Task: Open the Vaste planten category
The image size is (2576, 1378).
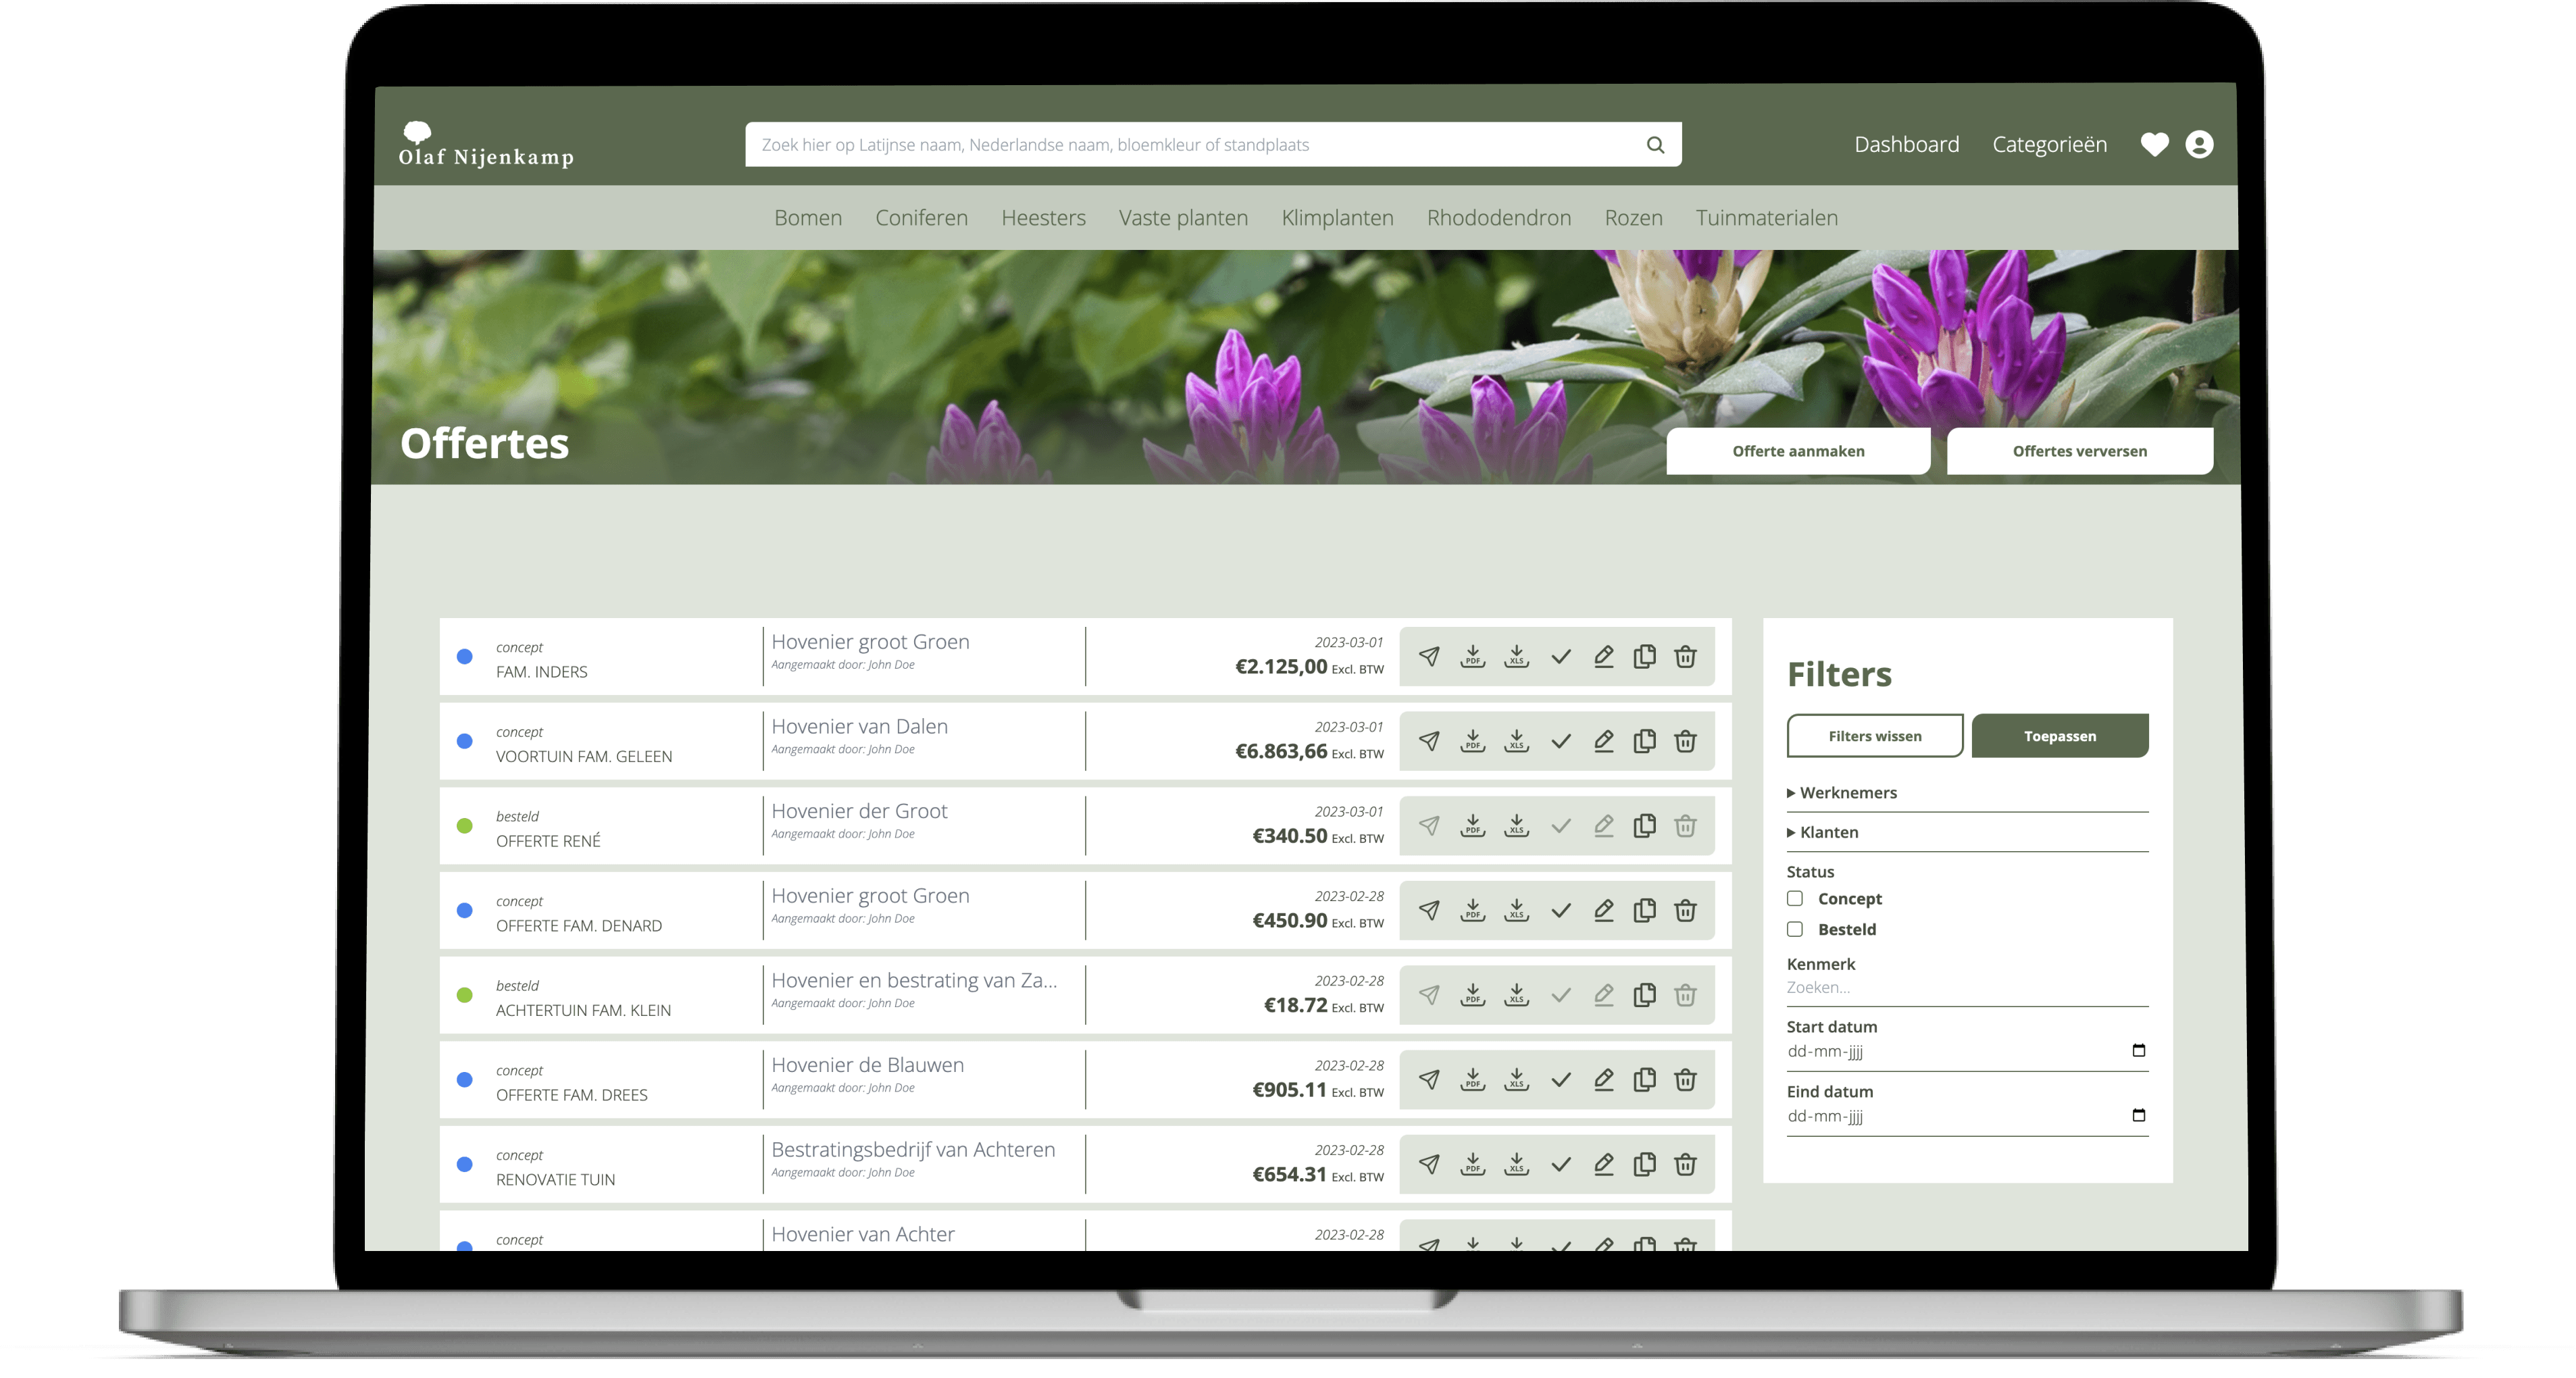Action: coord(1184,218)
